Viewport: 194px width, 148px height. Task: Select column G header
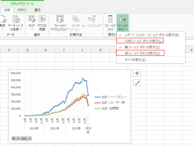point(27,50)
